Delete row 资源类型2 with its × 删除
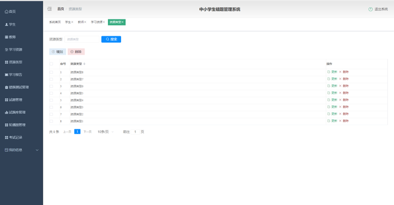This screenshot has width=394, height=205. pyautogui.click(x=344, y=114)
